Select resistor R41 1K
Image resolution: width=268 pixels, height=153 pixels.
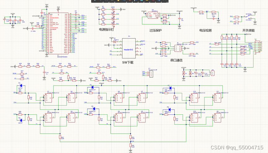[x=98, y=67]
